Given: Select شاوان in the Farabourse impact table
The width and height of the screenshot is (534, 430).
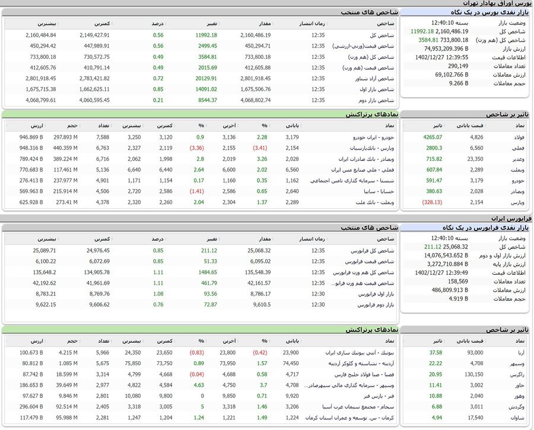Looking at the screenshot, I should tap(517, 418).
